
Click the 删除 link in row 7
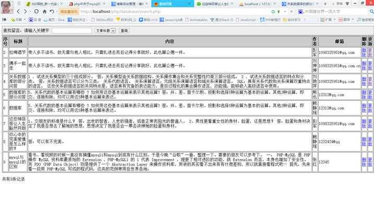coord(364,124)
